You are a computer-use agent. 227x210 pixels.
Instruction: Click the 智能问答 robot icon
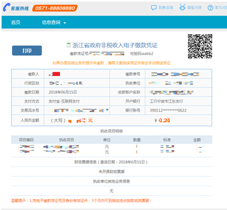(x=182, y=7)
